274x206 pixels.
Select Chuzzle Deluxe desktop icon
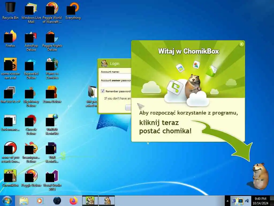31,124
